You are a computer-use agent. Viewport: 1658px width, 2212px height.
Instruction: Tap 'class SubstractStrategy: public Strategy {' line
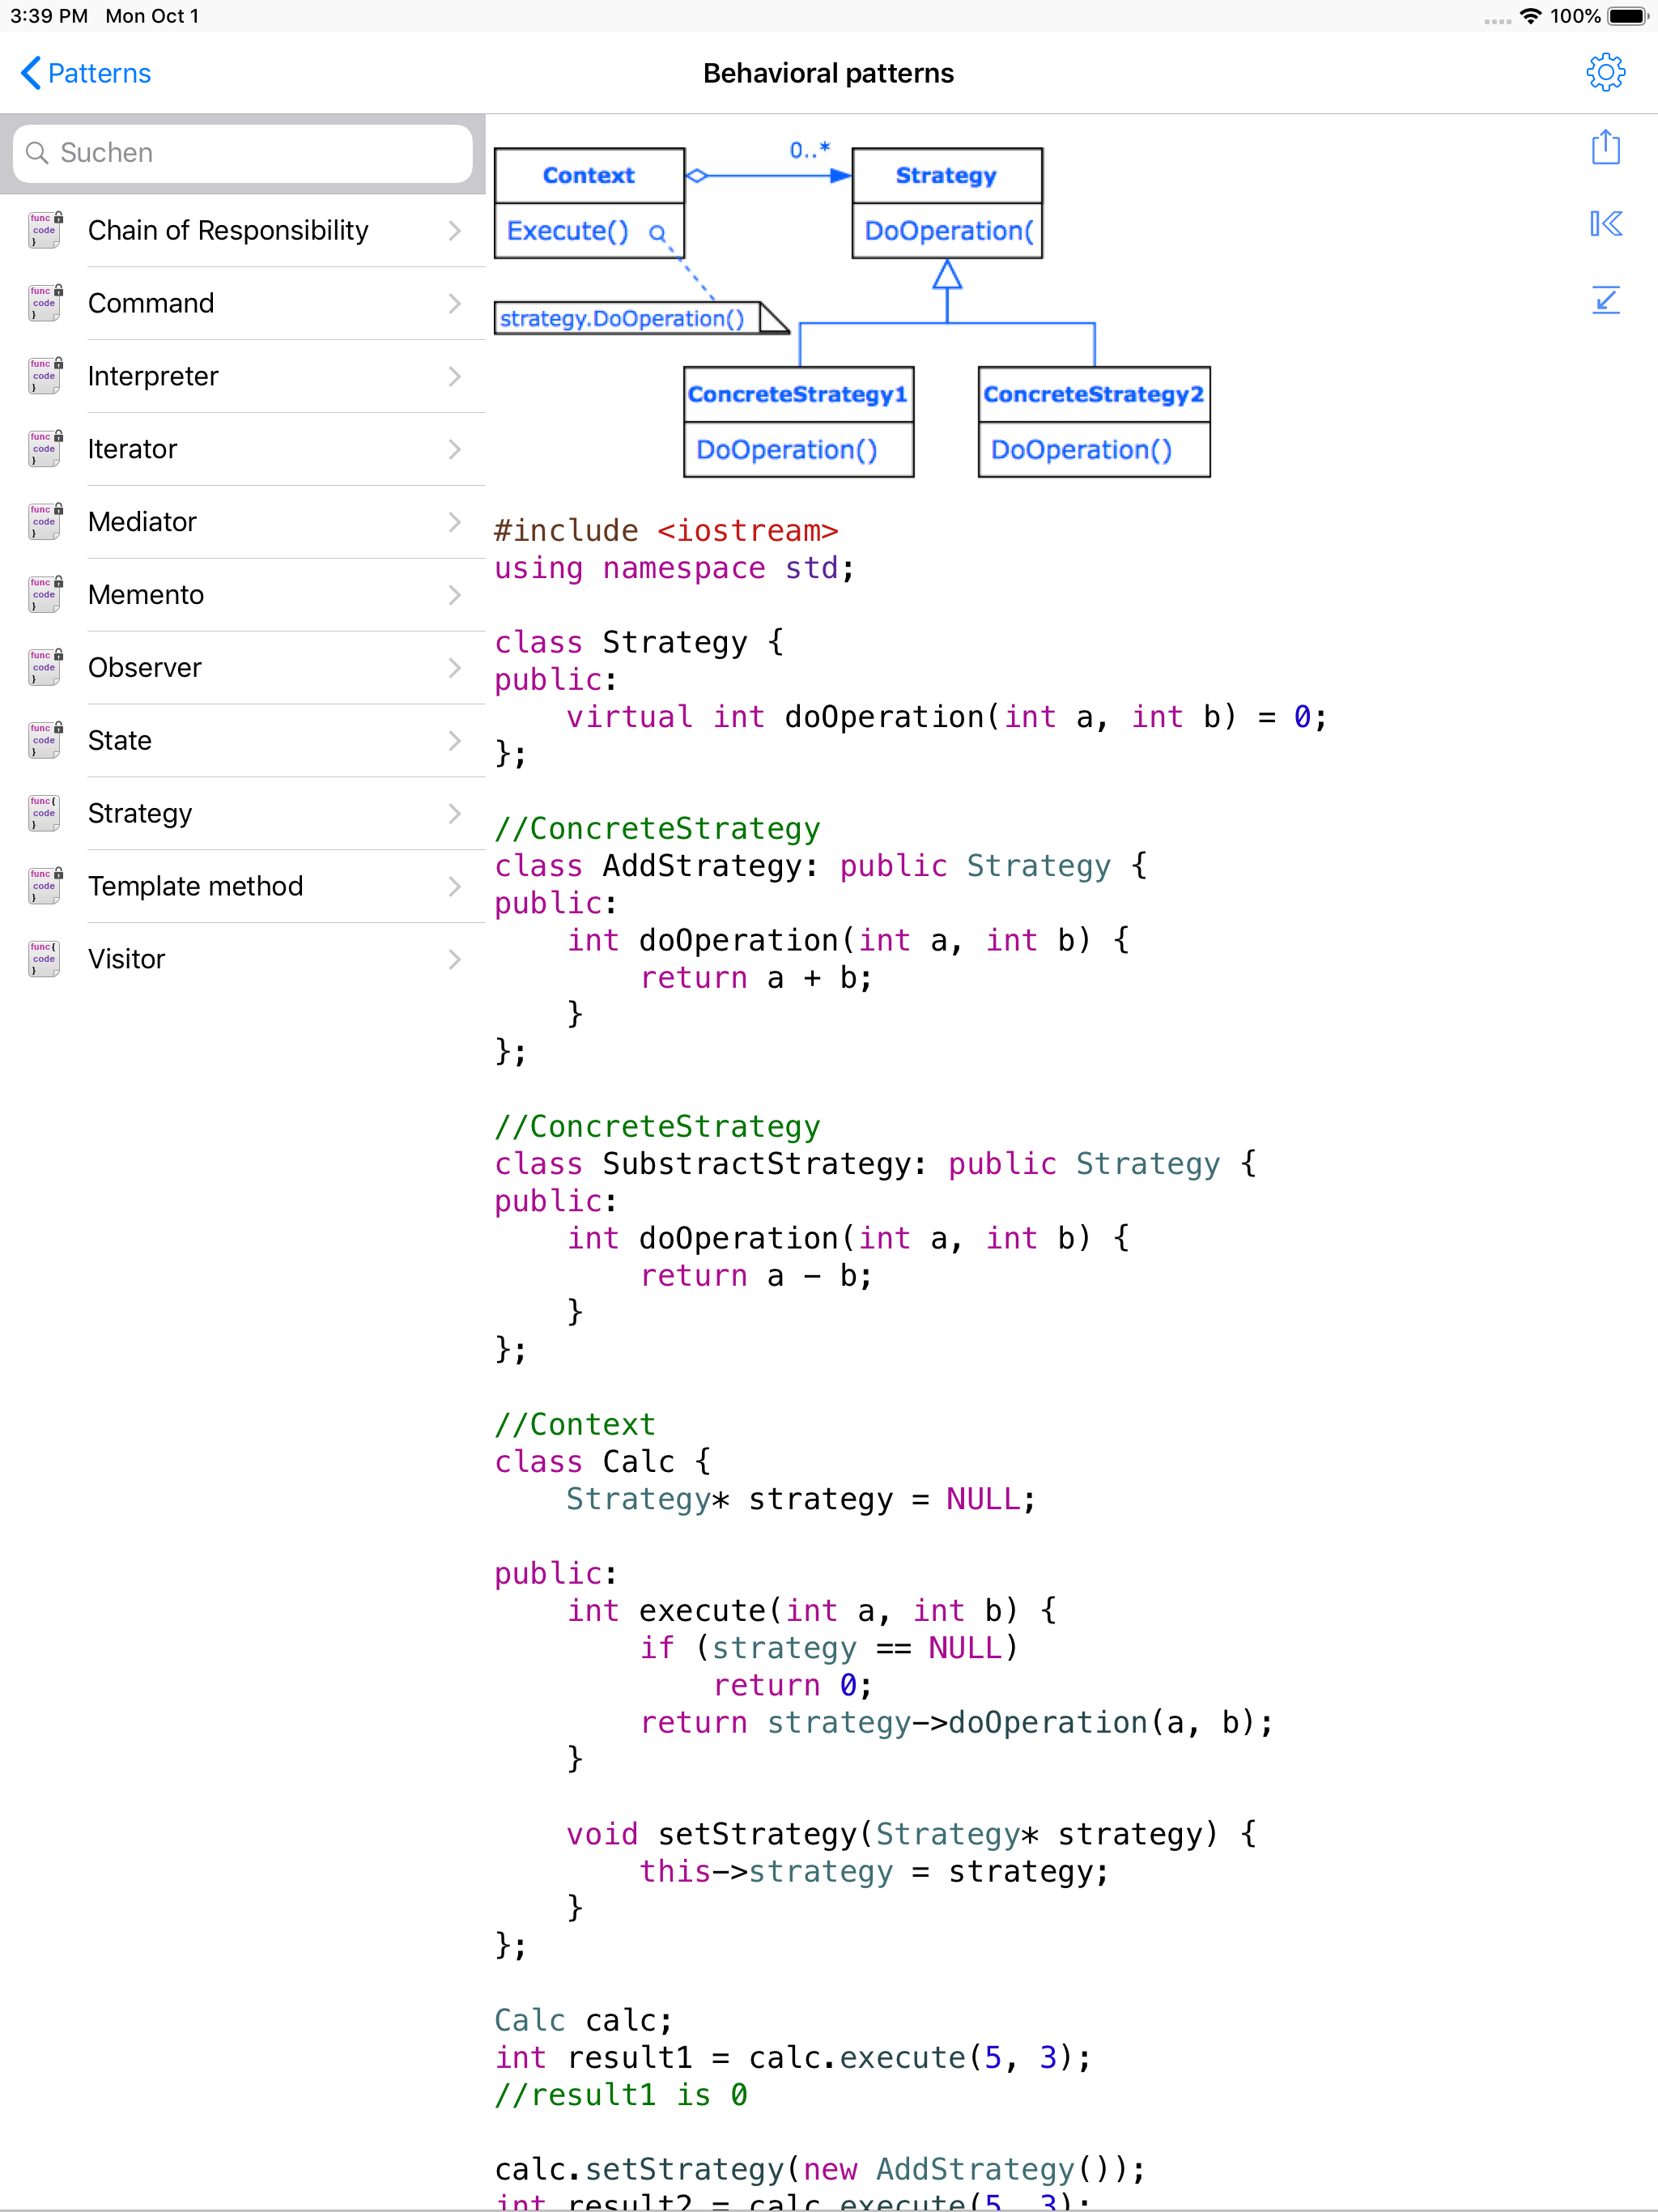pos(875,1164)
